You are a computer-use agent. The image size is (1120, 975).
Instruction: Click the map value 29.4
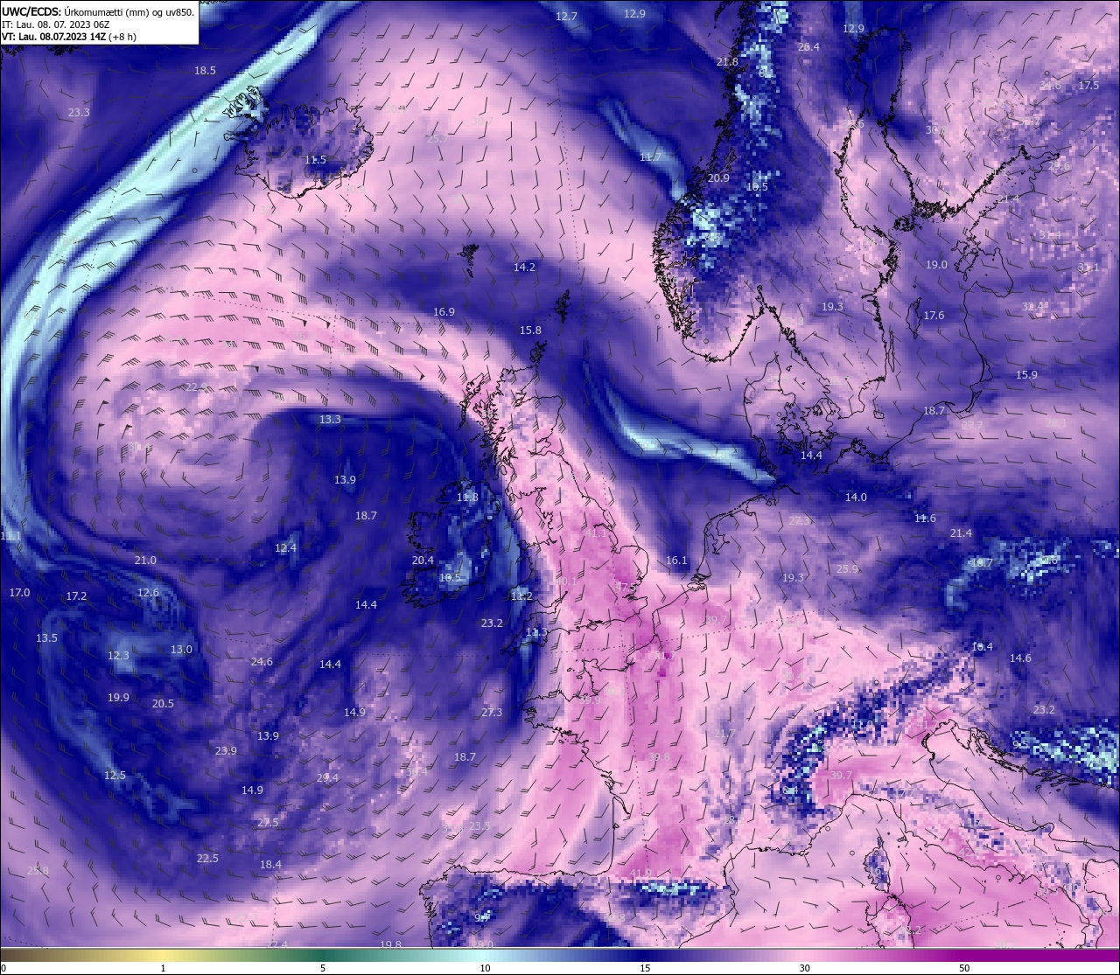tap(327, 778)
